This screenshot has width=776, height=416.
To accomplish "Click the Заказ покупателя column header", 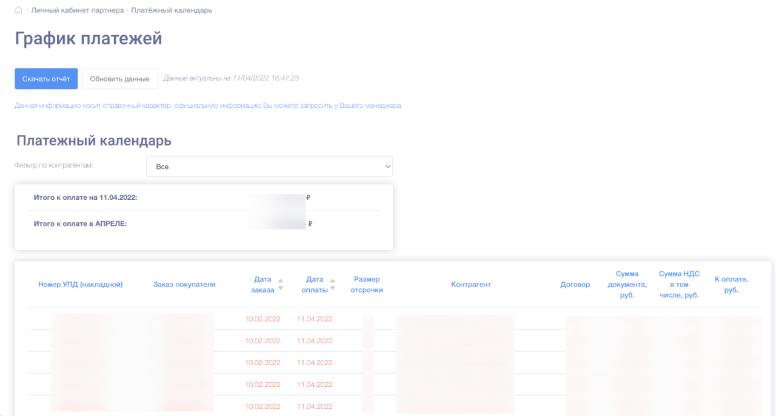I will (184, 285).
